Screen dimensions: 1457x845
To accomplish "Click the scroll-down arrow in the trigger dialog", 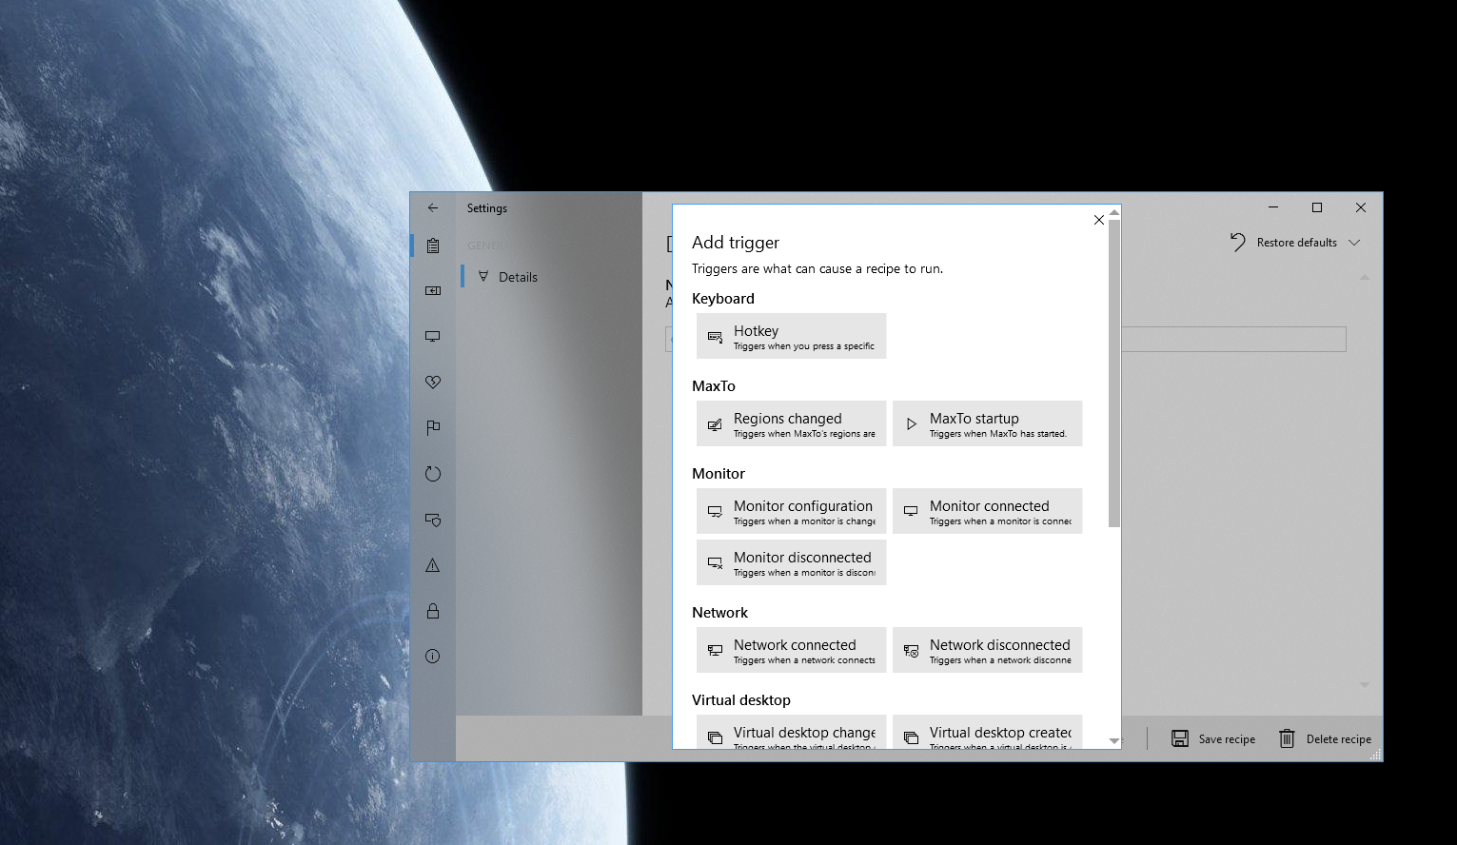I will pyautogui.click(x=1112, y=741).
